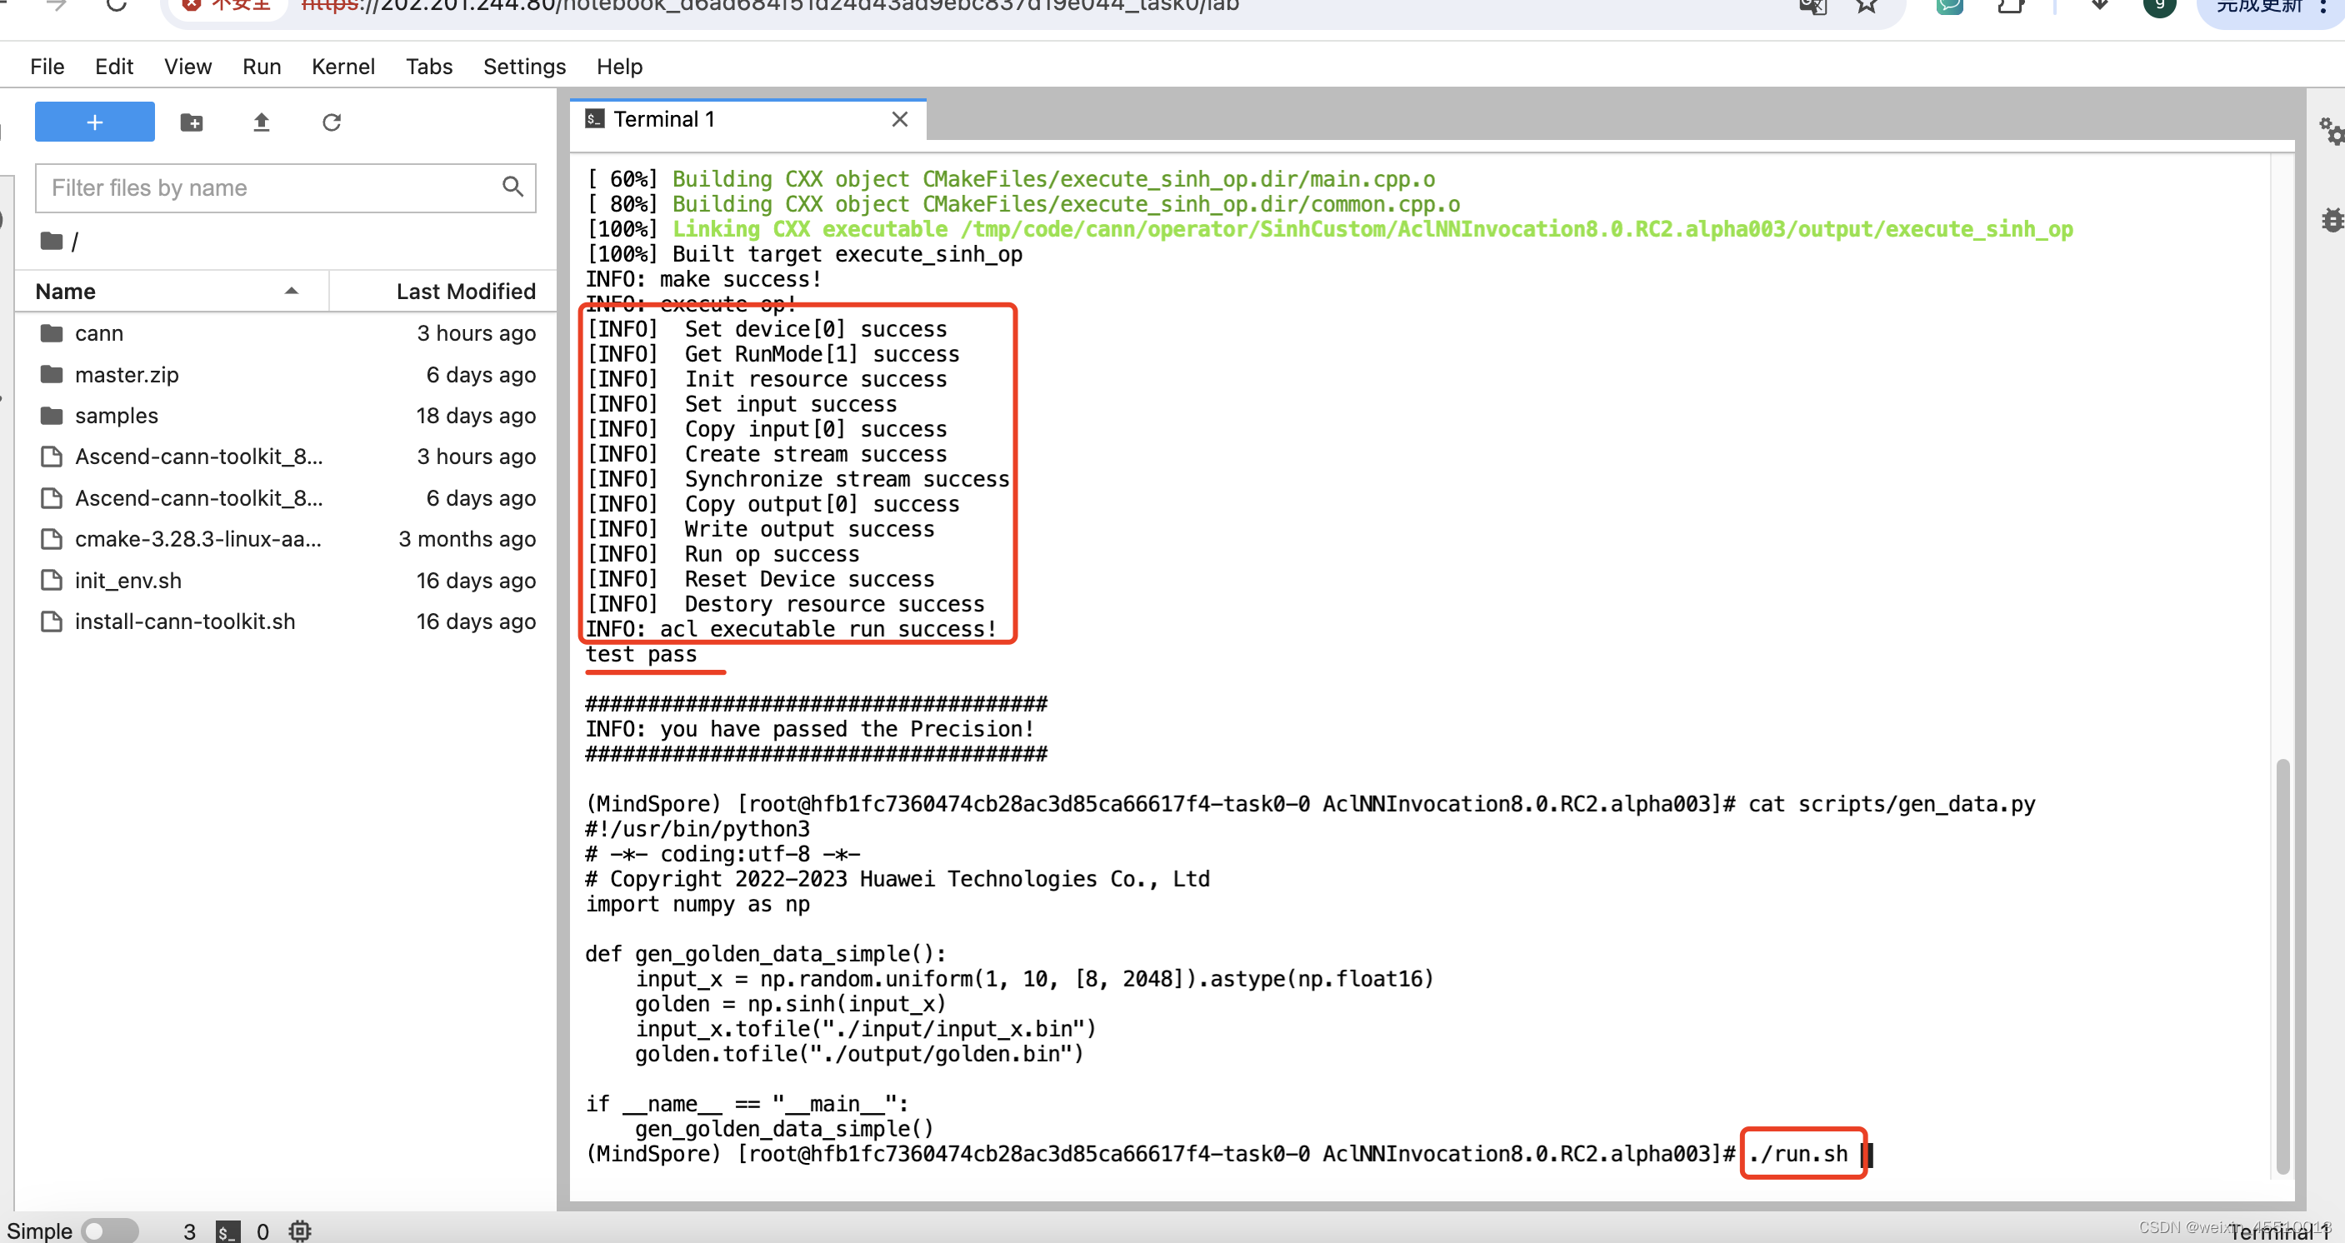Click the blue new launcher plus button
Image resolution: width=2345 pixels, height=1243 pixels.
coord(95,122)
